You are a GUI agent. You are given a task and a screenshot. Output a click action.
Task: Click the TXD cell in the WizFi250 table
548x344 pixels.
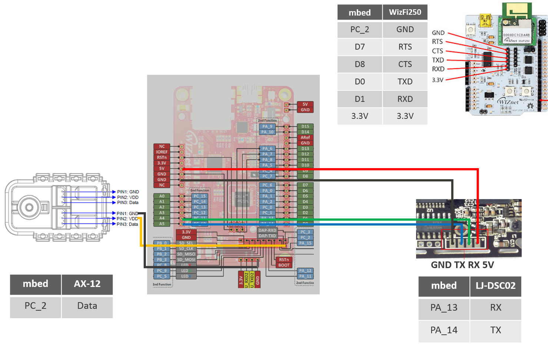(x=405, y=81)
